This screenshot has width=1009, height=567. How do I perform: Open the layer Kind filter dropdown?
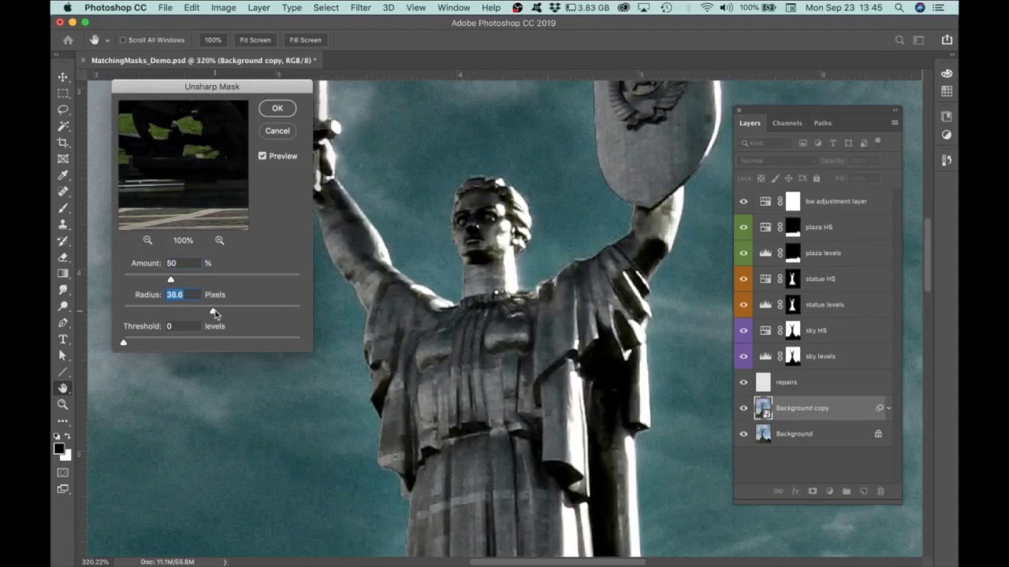pyautogui.click(x=766, y=143)
